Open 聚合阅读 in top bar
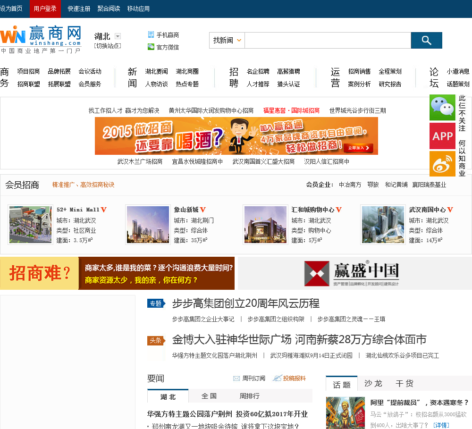Screen dimensions: 472x429 click(x=109, y=8)
